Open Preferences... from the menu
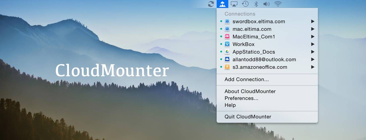This screenshot has height=140, width=366. [x=241, y=98]
